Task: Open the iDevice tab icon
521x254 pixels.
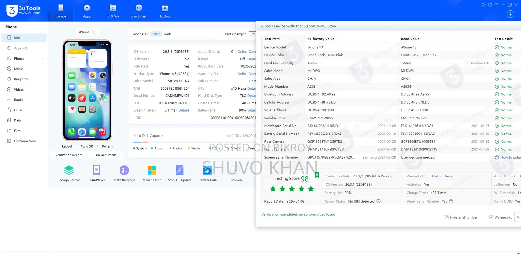Action: click(x=61, y=8)
